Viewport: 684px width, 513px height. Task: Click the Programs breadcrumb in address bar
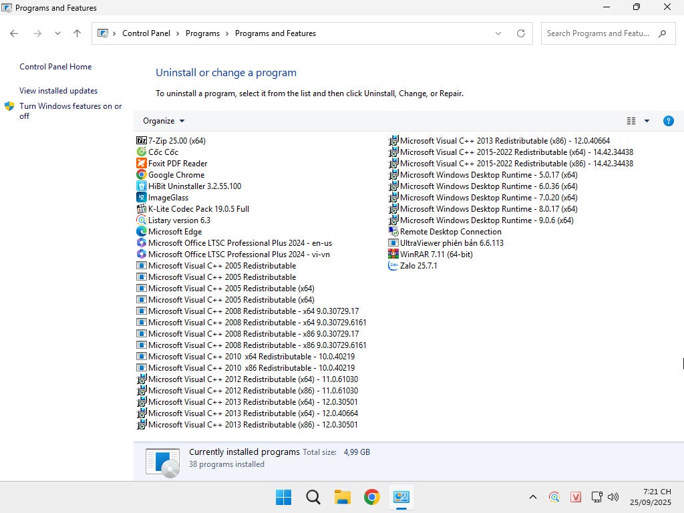202,33
